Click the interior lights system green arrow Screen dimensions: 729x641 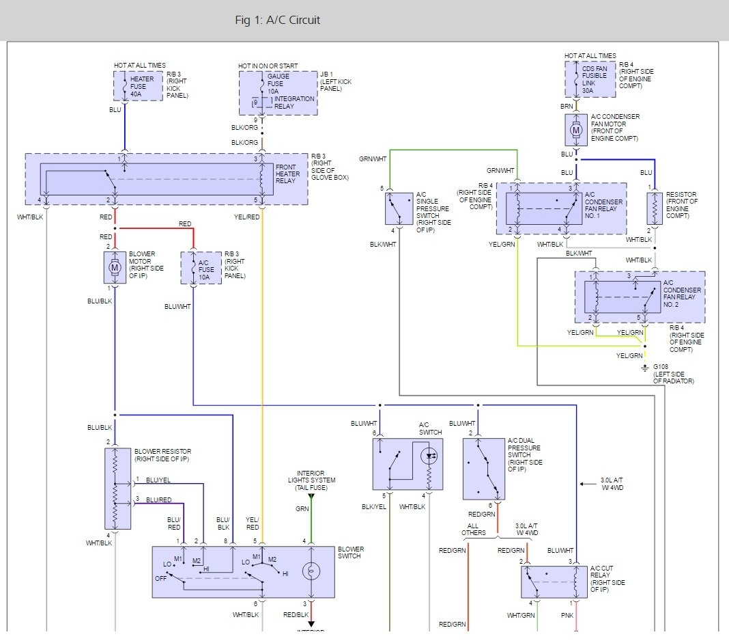[x=311, y=496]
